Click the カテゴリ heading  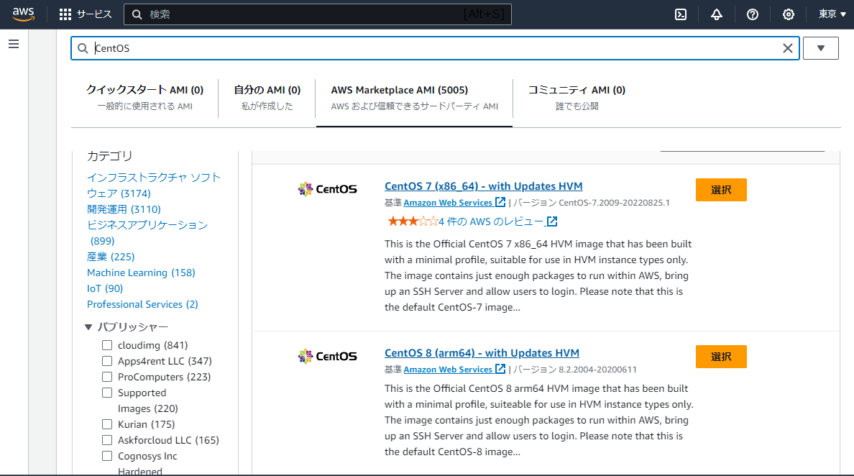[109, 156]
